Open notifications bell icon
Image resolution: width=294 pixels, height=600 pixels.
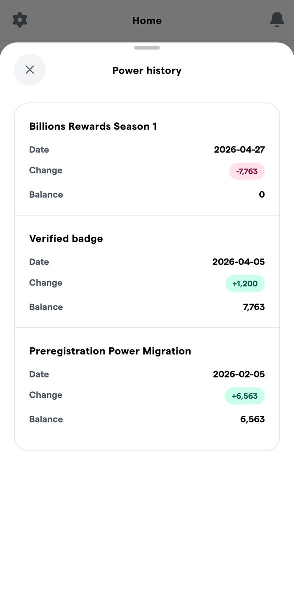point(277,20)
